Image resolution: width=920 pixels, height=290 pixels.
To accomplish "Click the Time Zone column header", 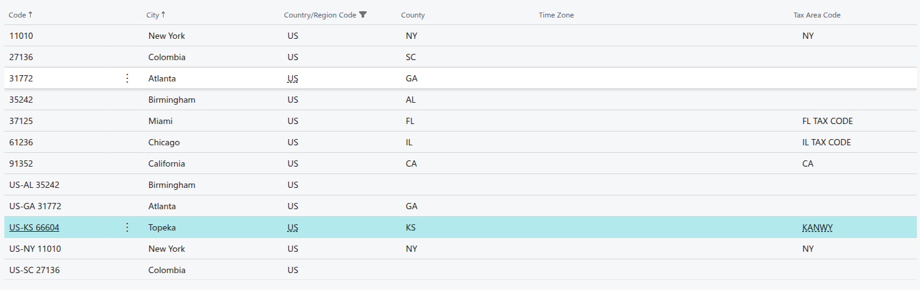I will tap(556, 15).
